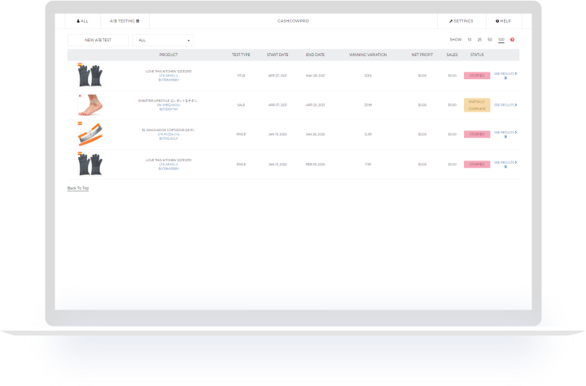Click Stopped badge in the Jan 28, 2020 row
The image size is (586, 386).
pyautogui.click(x=477, y=134)
